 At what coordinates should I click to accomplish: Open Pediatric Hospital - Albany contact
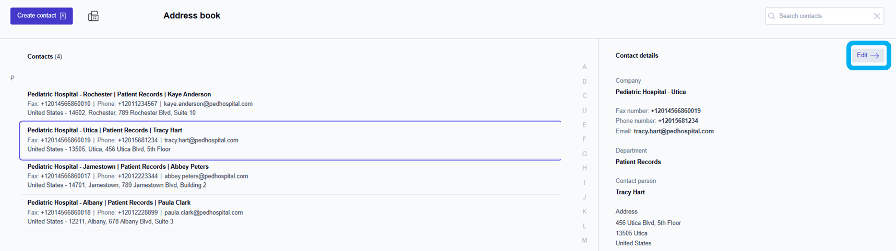pyautogui.click(x=109, y=203)
